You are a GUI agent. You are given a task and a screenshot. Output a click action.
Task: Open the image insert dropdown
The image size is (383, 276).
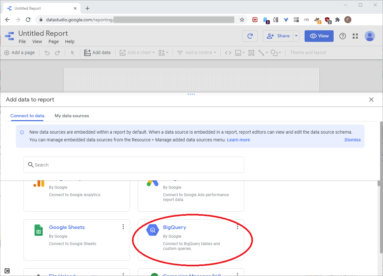coord(240,53)
